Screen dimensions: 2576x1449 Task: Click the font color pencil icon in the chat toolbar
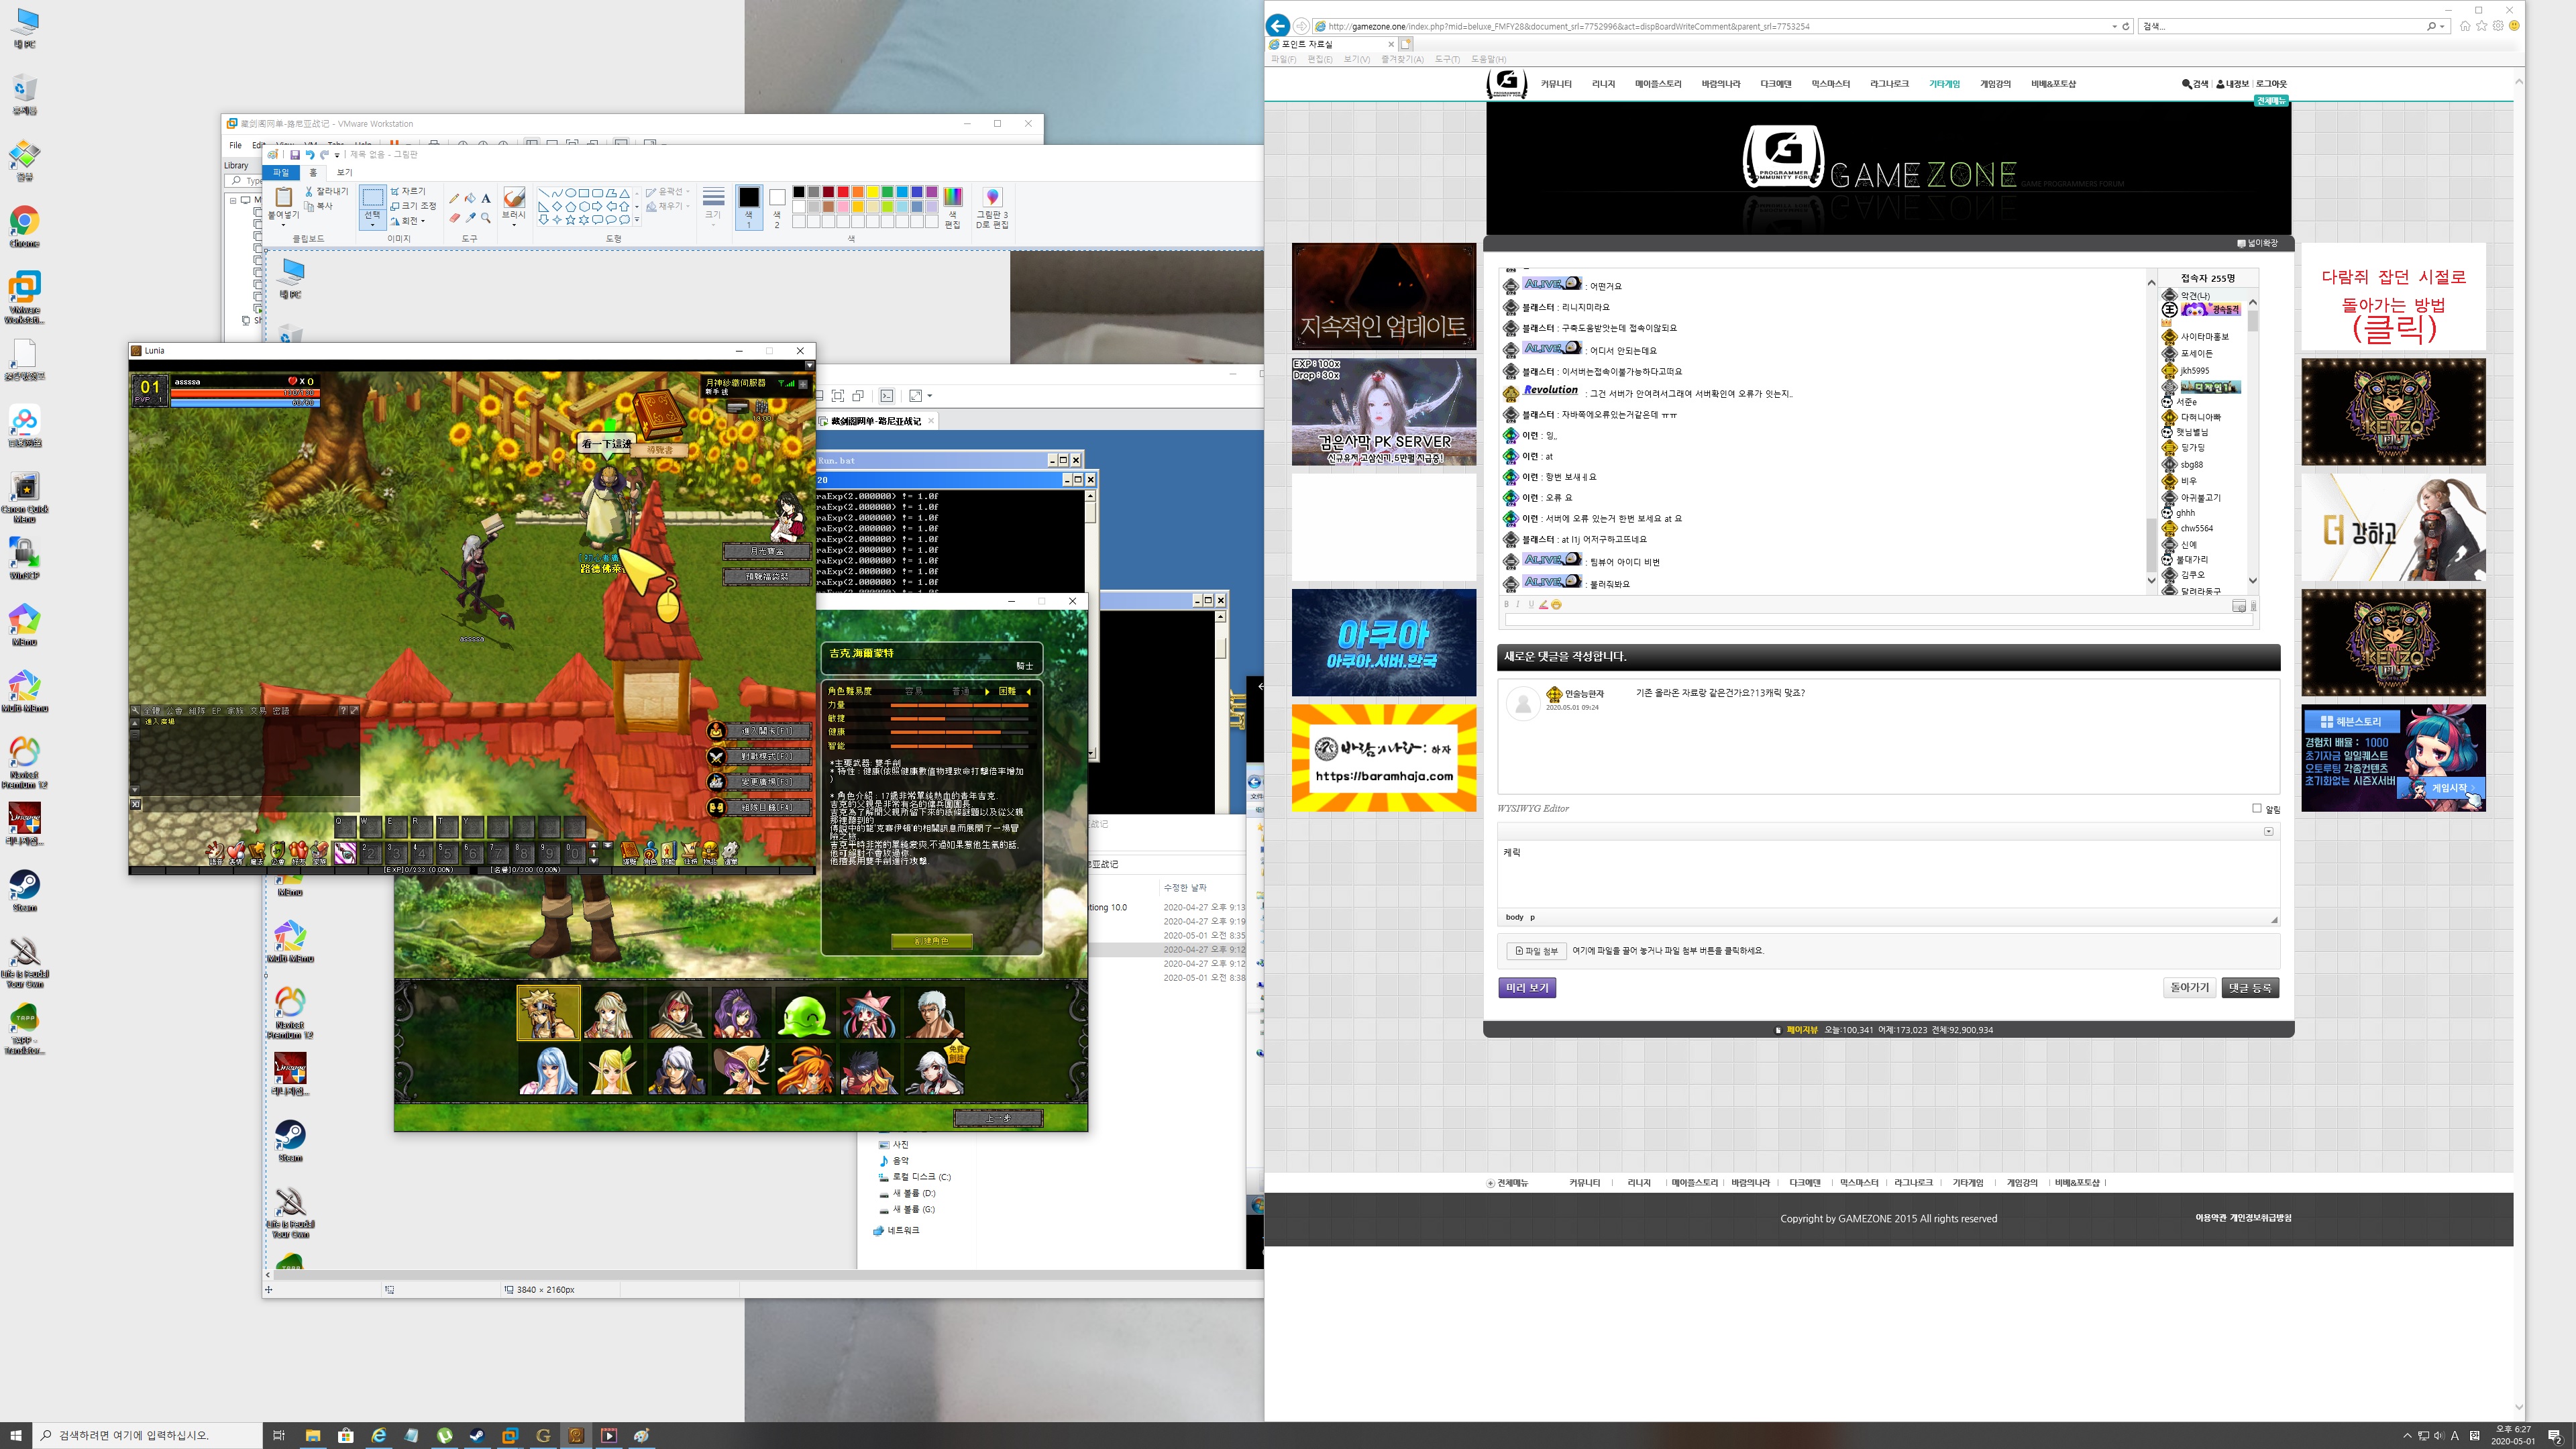[1543, 605]
